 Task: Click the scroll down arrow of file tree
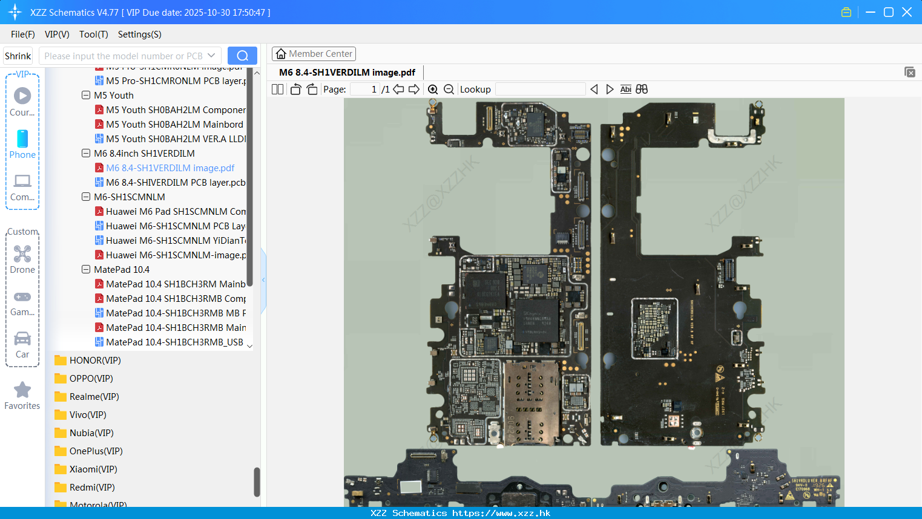(249, 346)
